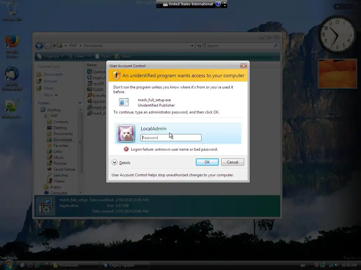361x270 pixels.
Task: Open the Views menu in Explorer
Action: pyautogui.click(x=77, y=56)
